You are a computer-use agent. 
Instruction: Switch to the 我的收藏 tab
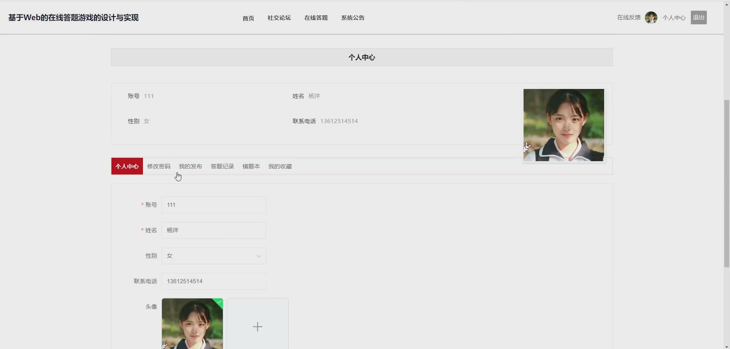point(280,166)
